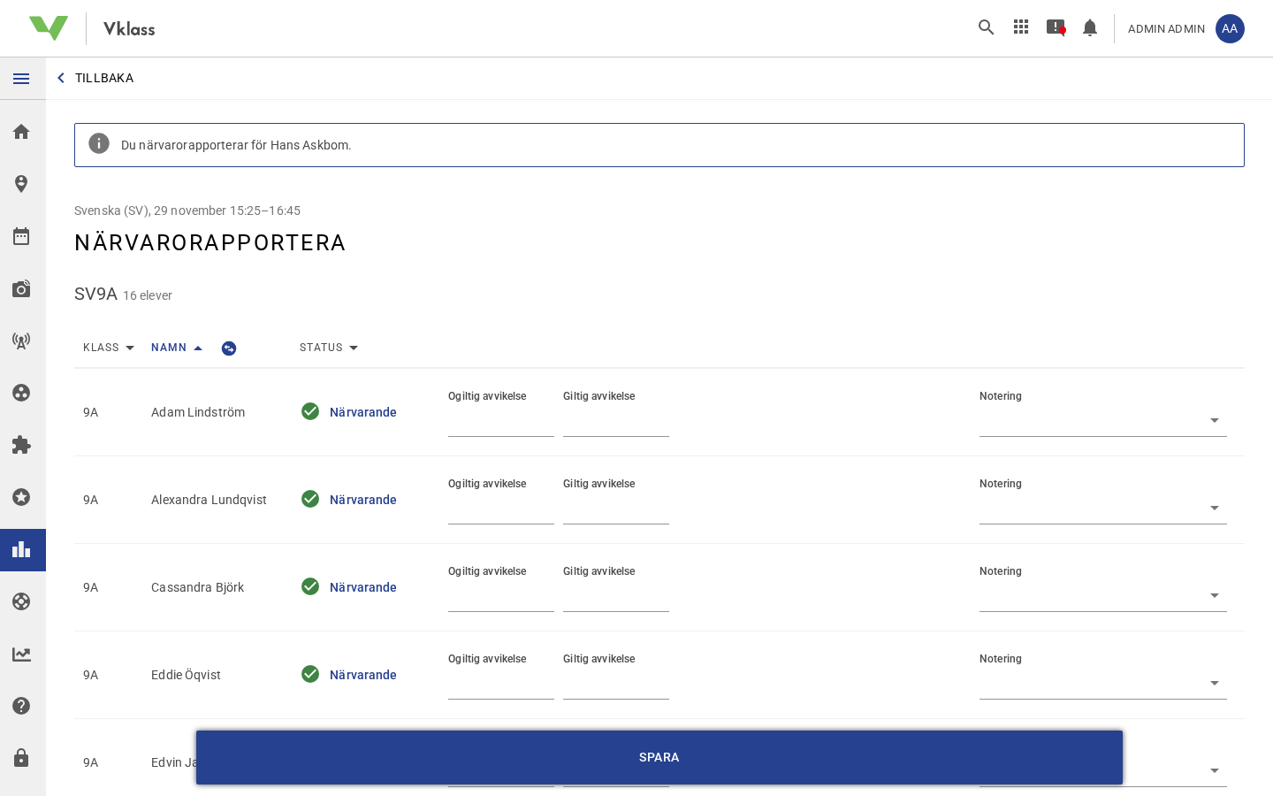Open the star badge sidebar icon
1273x796 pixels.
(21, 497)
